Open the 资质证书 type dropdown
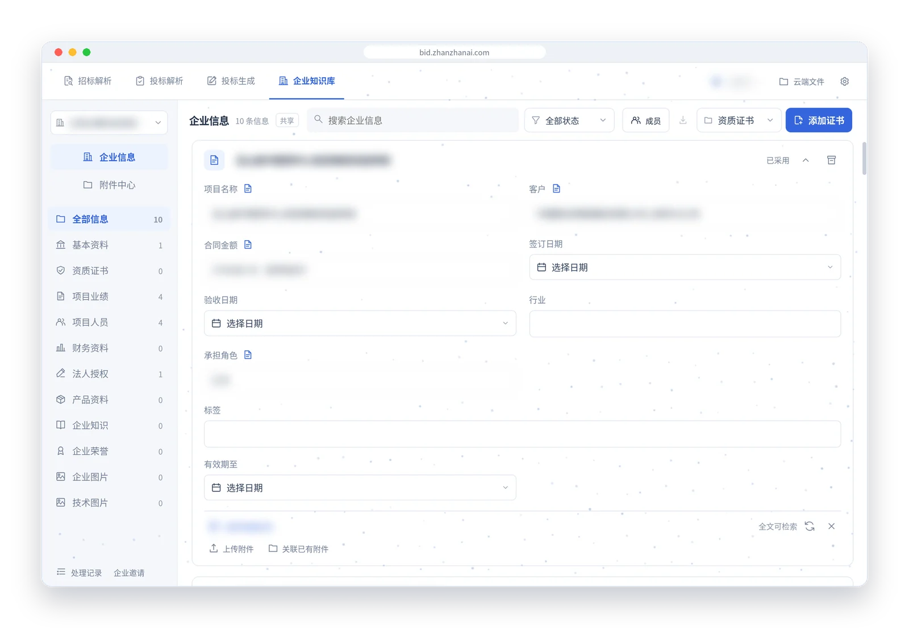 [739, 120]
